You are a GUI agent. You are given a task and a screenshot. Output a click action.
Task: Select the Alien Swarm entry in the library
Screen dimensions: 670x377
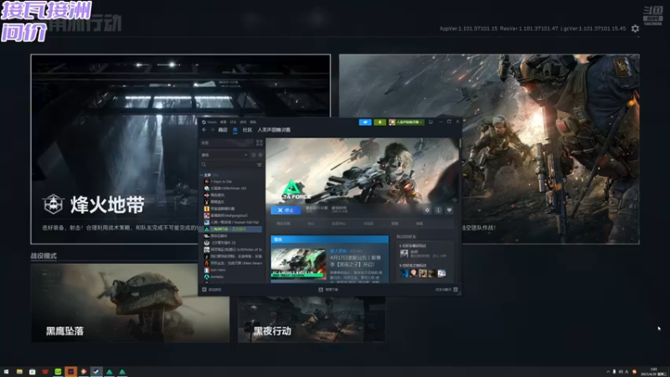233,263
